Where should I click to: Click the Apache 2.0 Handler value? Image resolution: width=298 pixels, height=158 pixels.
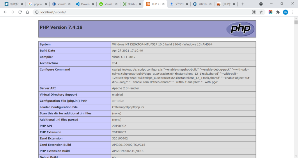pos(125,88)
